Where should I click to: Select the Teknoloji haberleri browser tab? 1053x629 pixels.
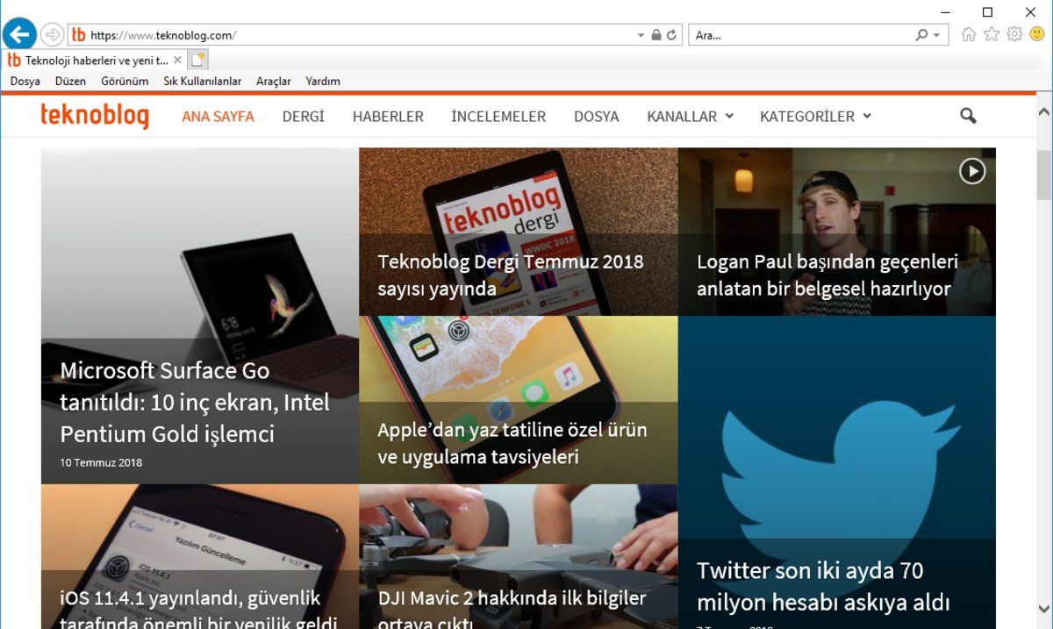click(x=95, y=61)
